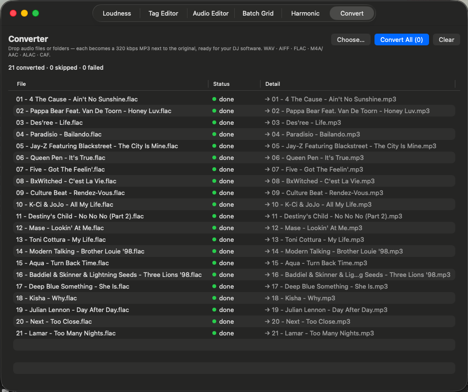Select 03 - Des'ree - Life.flac
The height and width of the screenshot is (392, 468).
click(x=49, y=122)
